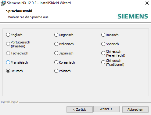Viewport: 151px width, 115px height.
Task: Cancel setup via Abbrechen button
Action: pyautogui.click(x=135, y=109)
